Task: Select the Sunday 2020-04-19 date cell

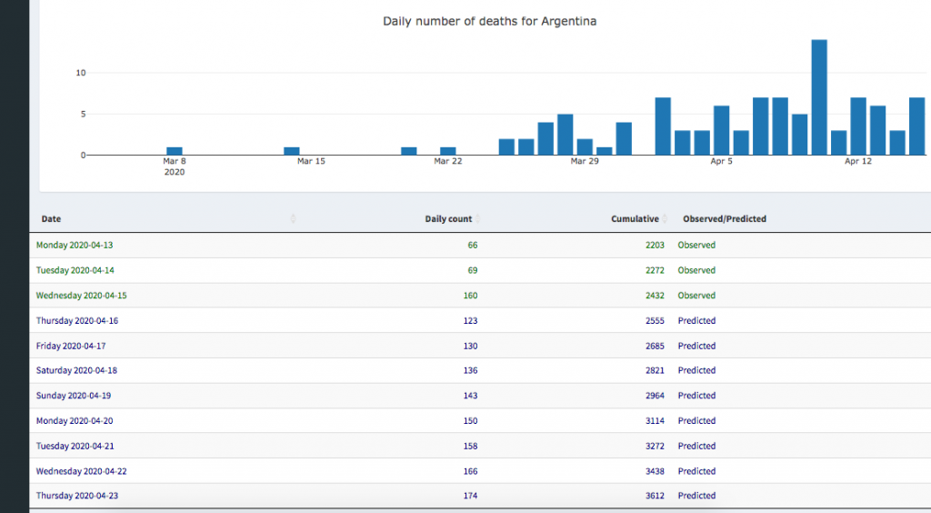Action: (74, 396)
